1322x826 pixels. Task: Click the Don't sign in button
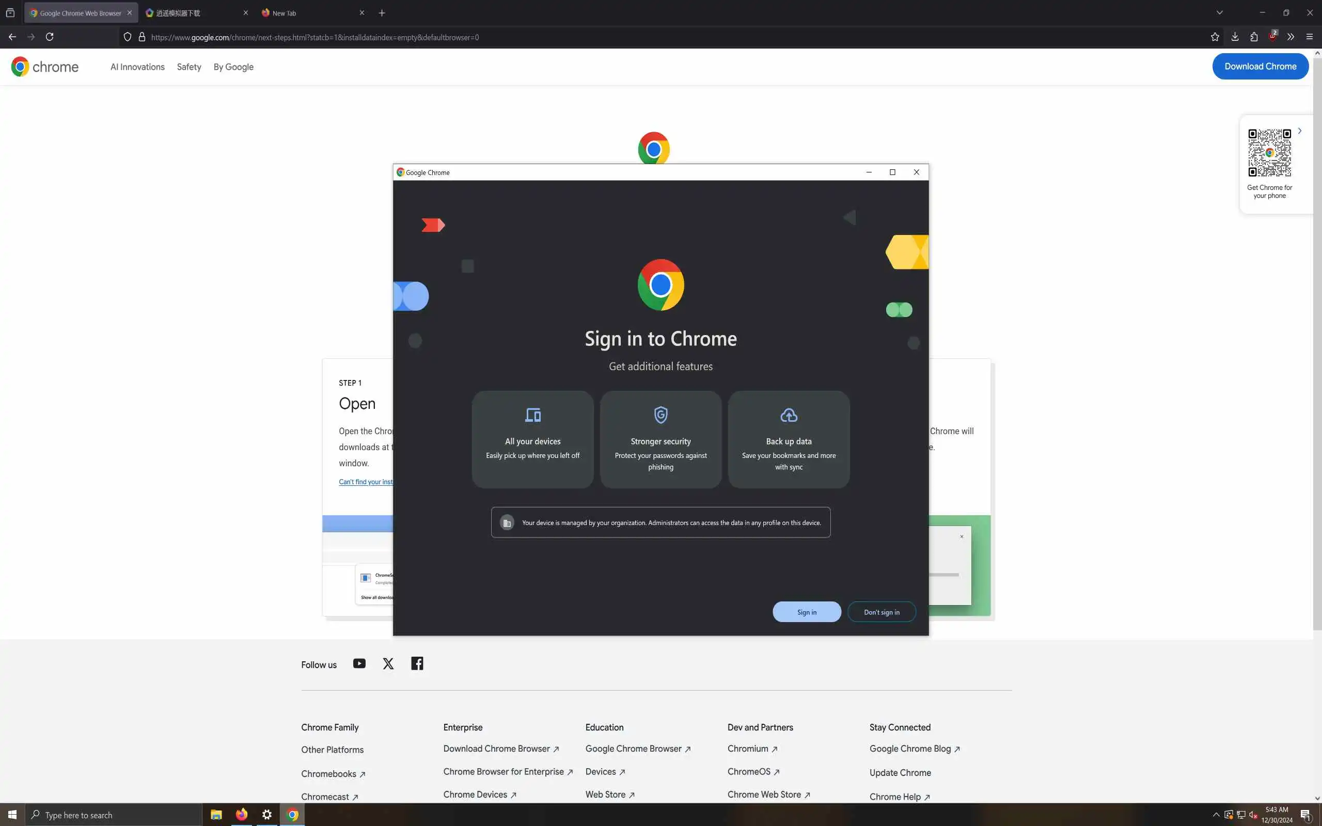pyautogui.click(x=881, y=612)
